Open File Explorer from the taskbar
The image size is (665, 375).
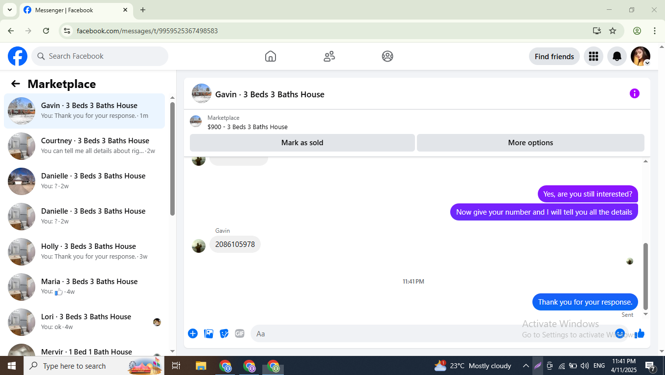click(x=201, y=366)
